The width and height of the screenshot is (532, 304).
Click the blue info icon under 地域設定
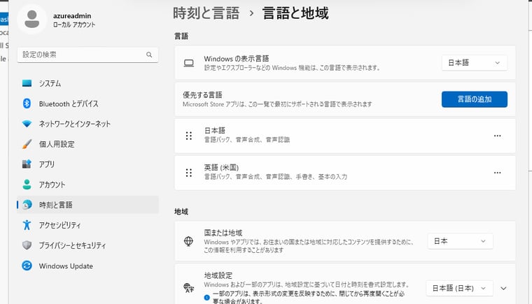point(207,298)
